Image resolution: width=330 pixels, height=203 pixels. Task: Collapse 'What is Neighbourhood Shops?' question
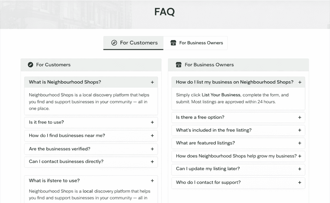click(x=91, y=82)
